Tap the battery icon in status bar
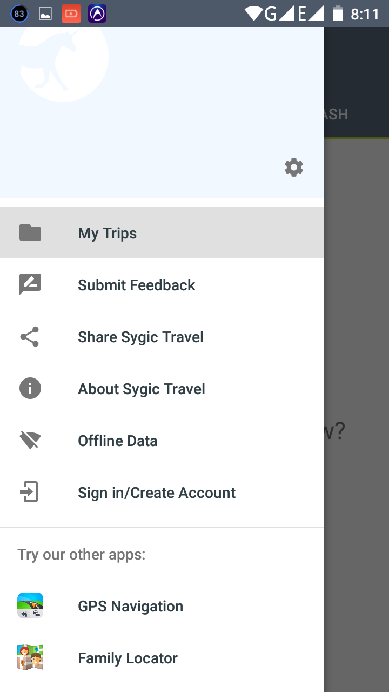Screen dimensions: 389x692 [x=338, y=14]
